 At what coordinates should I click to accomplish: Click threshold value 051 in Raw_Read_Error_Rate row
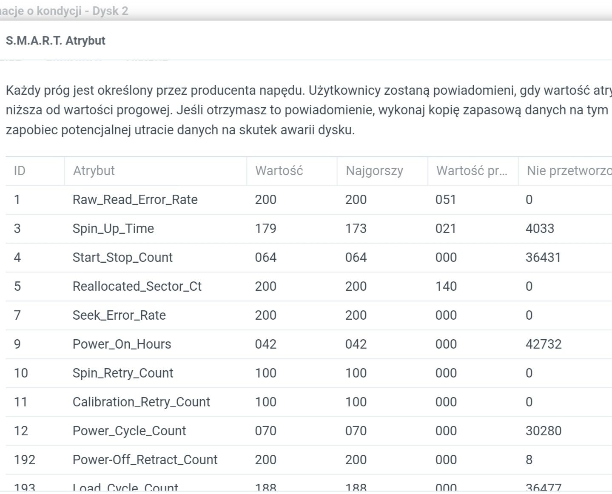point(446,200)
